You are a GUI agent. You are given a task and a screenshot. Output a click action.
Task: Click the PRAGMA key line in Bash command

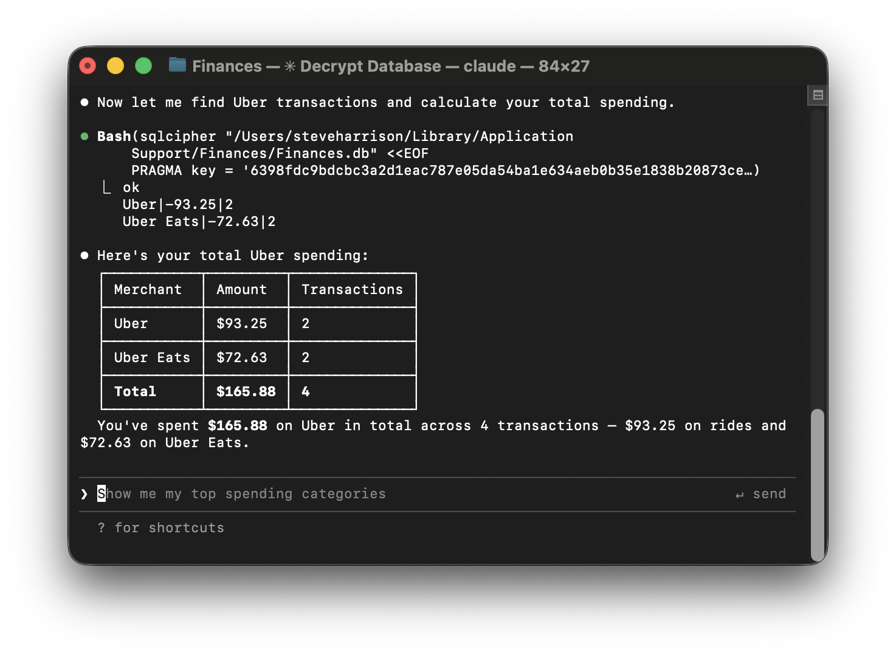(444, 171)
